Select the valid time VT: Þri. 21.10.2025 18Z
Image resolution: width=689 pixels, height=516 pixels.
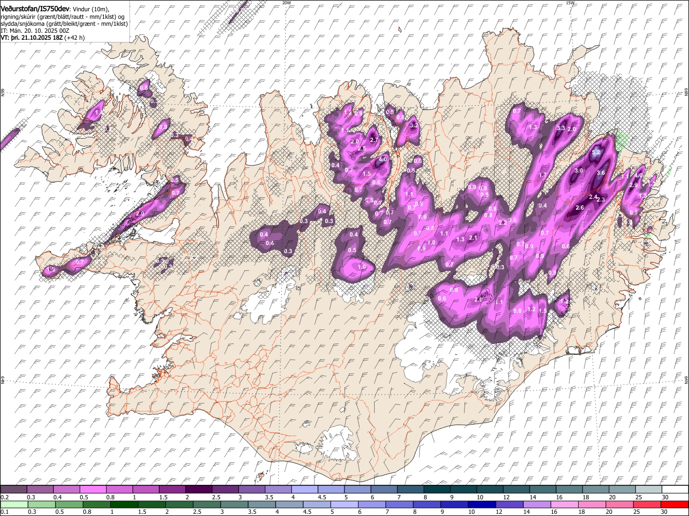32,38
